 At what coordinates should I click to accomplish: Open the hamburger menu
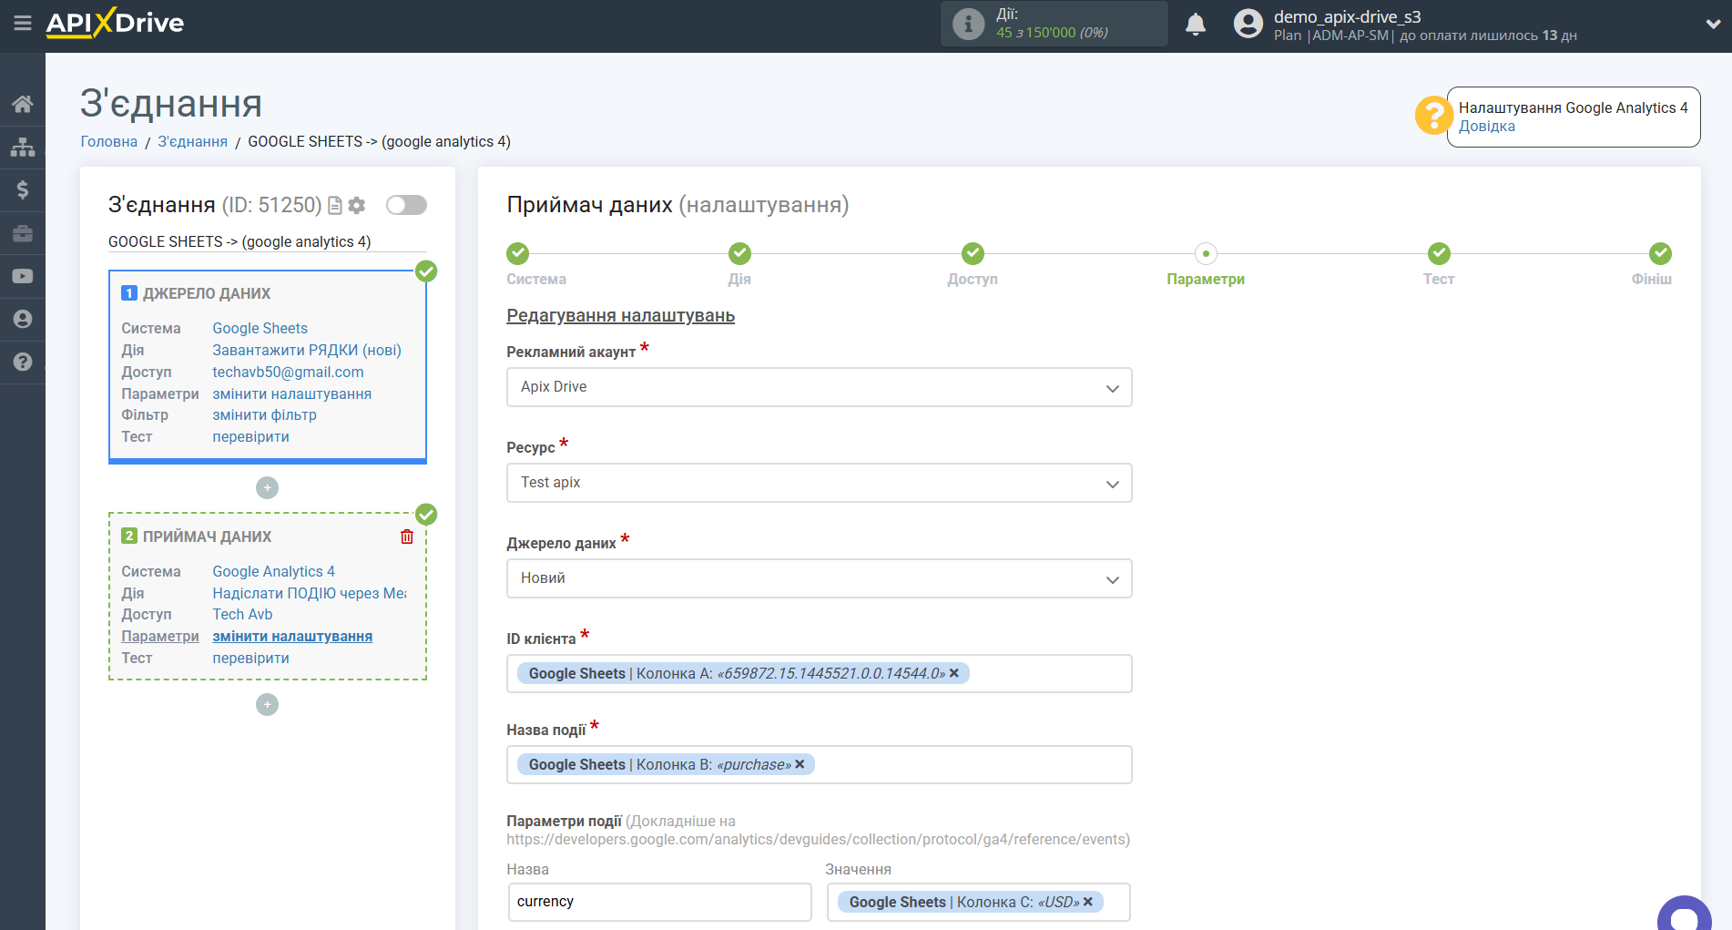pos(23,24)
